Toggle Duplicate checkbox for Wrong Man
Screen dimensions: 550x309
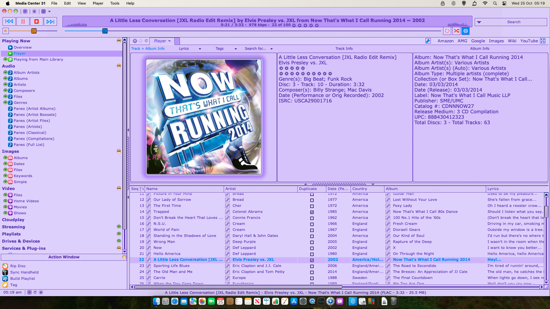(312, 242)
